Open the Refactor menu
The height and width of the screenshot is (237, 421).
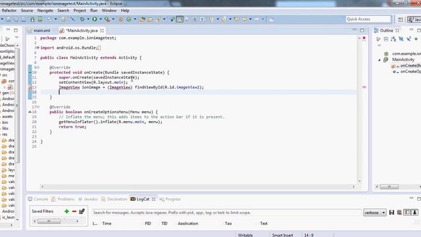tap(9, 11)
